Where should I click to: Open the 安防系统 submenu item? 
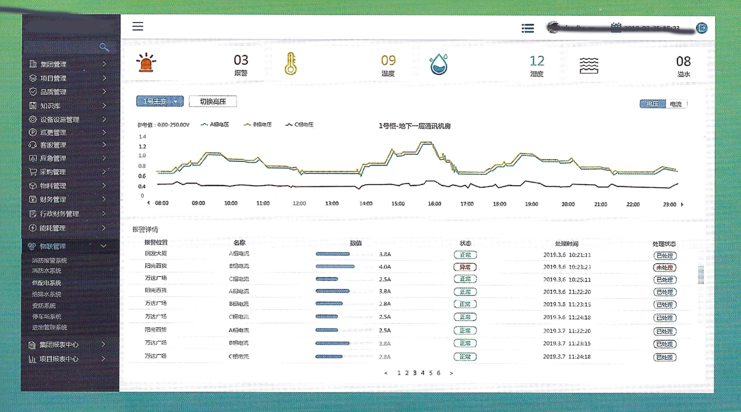point(43,306)
